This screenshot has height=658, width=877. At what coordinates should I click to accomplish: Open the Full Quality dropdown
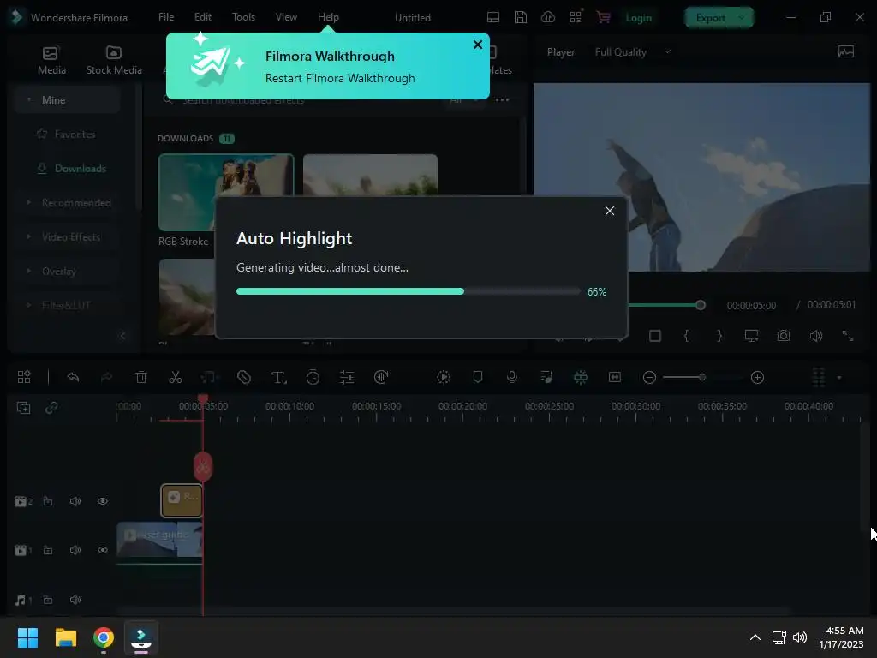633,52
